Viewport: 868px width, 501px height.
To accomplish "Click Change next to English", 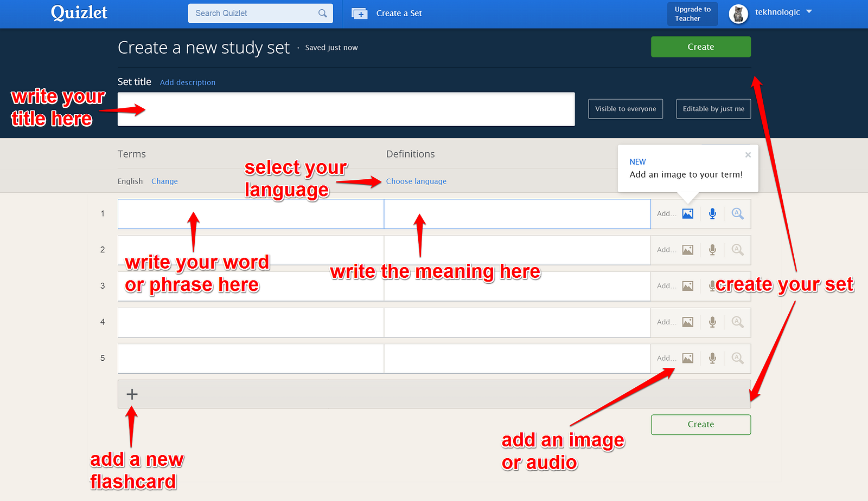I will point(164,181).
